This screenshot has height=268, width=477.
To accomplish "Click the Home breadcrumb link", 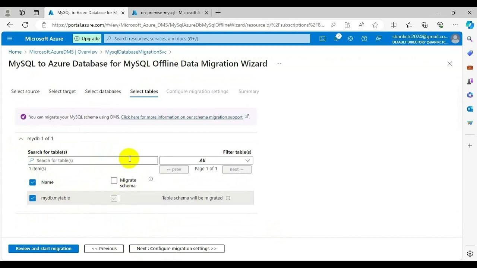I will (15, 52).
